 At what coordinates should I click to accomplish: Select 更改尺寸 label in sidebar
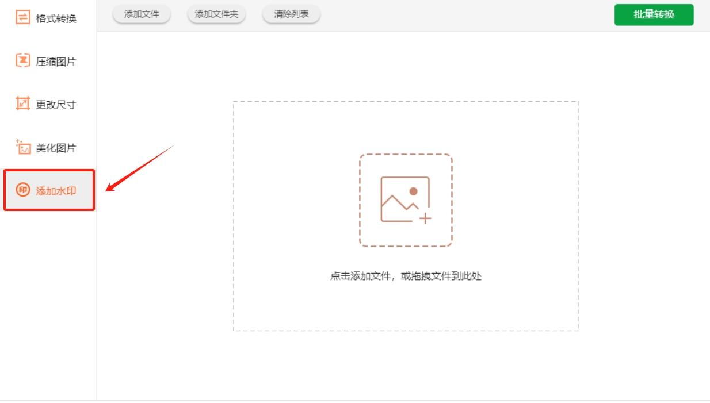pyautogui.click(x=56, y=105)
